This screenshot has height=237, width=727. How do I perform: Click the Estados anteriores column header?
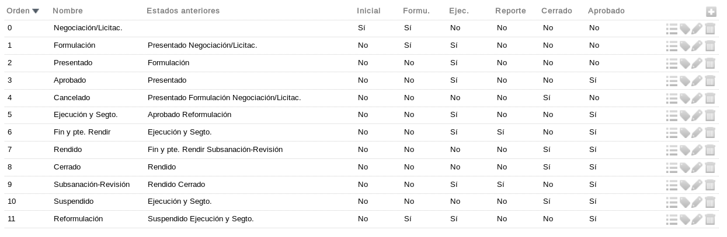tap(183, 11)
